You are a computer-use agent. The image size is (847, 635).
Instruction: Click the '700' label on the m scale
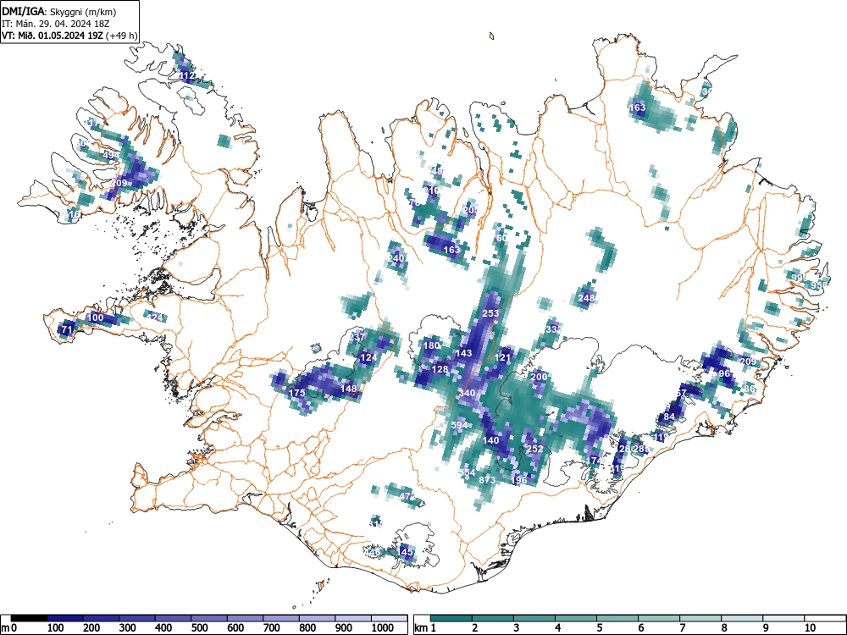272,627
